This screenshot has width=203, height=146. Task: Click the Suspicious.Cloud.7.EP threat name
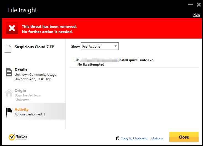[x=34, y=47]
